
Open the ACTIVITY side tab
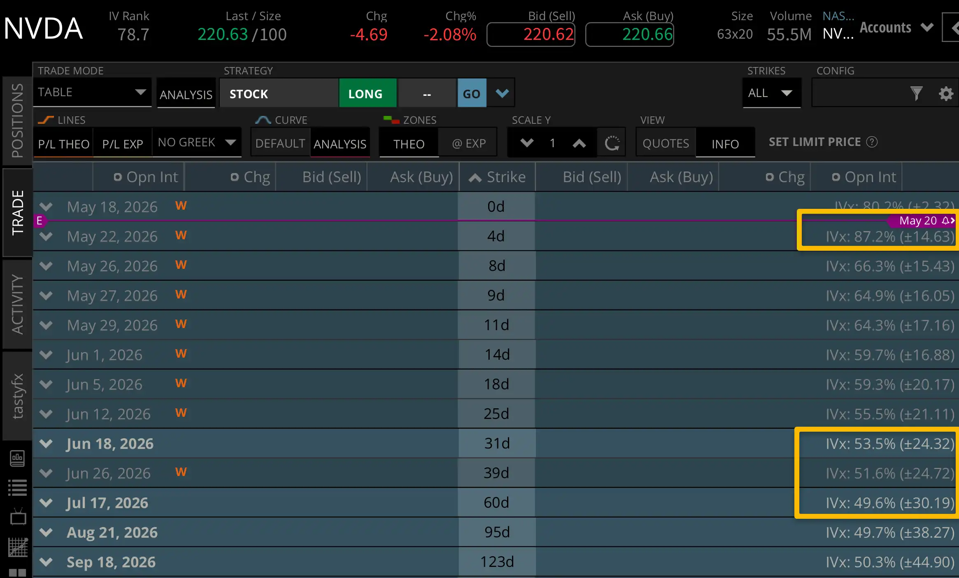pos(17,304)
